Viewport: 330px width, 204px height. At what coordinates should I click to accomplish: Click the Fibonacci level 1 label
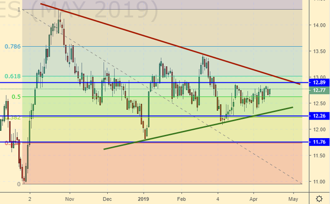pos(18,10)
